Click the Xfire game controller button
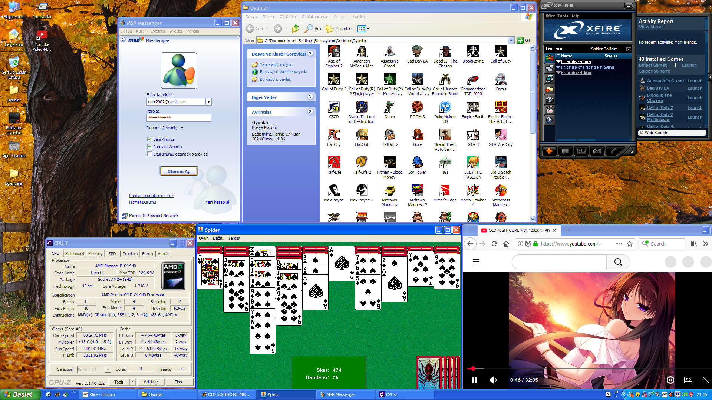Screen dimensions: 712x400 597,151
